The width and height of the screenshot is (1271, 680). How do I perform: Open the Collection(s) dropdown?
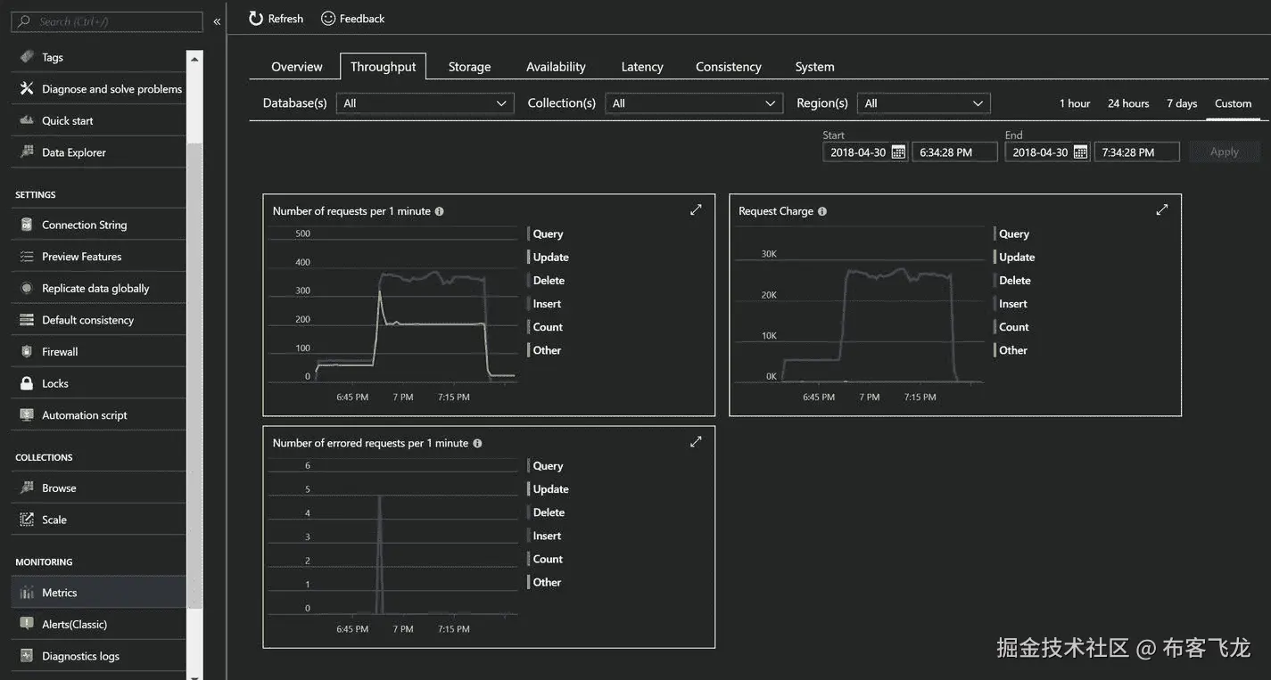(x=694, y=103)
